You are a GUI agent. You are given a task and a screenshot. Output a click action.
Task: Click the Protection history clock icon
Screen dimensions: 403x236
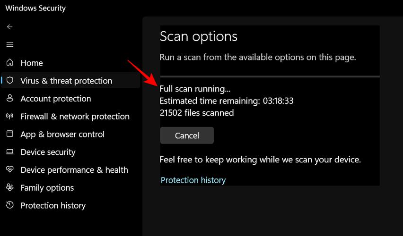point(10,205)
